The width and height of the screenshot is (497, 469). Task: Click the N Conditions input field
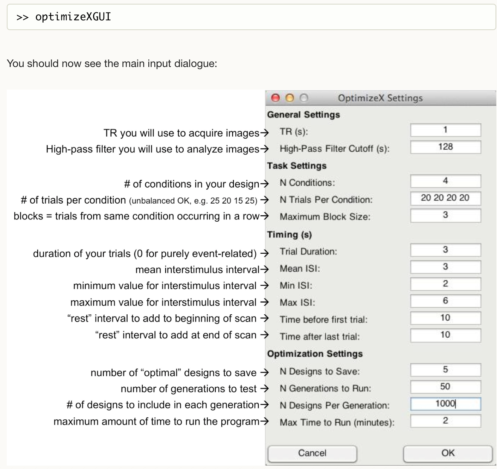[x=445, y=181]
